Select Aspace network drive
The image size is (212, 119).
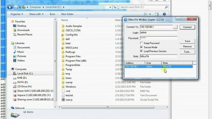34,95
